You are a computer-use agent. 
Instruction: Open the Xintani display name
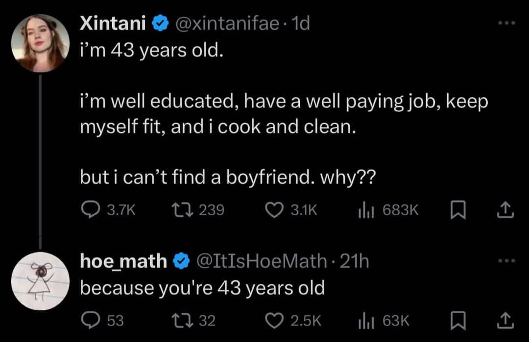[x=113, y=23]
